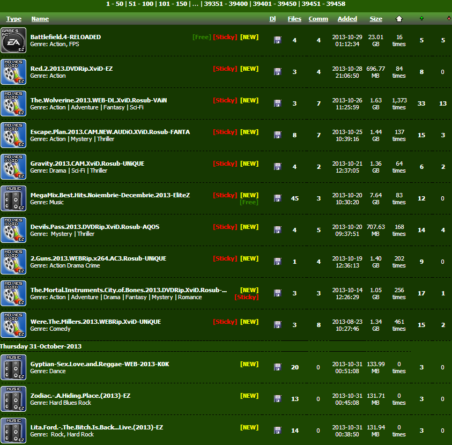Open The.Mortal.Instruments.City.of.Bones torrent page
Image resolution: width=452 pixels, height=445 pixels.
(x=129, y=290)
